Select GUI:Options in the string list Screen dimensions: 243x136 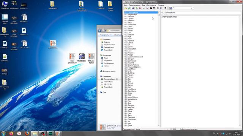129,19
